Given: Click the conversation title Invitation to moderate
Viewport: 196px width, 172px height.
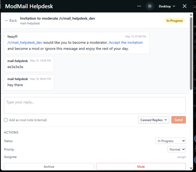Looking at the screenshot, I should 57,19.
